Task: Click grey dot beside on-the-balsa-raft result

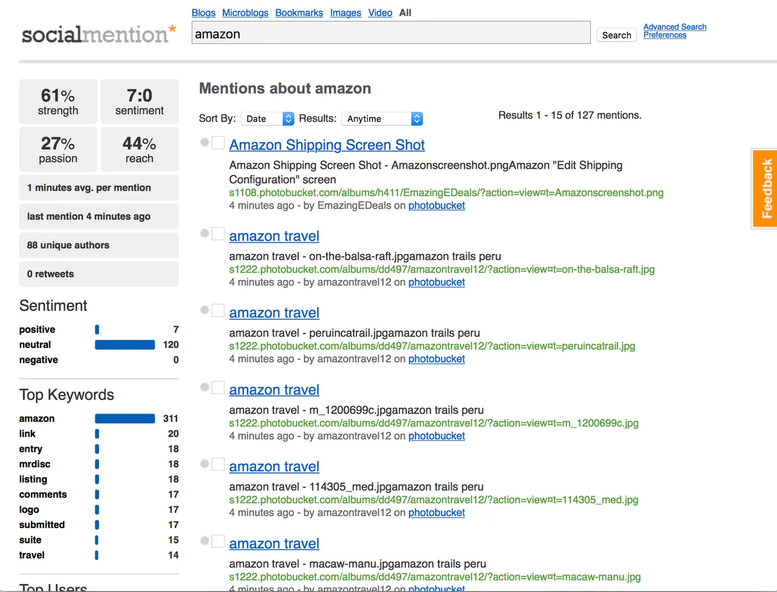Action: 205,233
